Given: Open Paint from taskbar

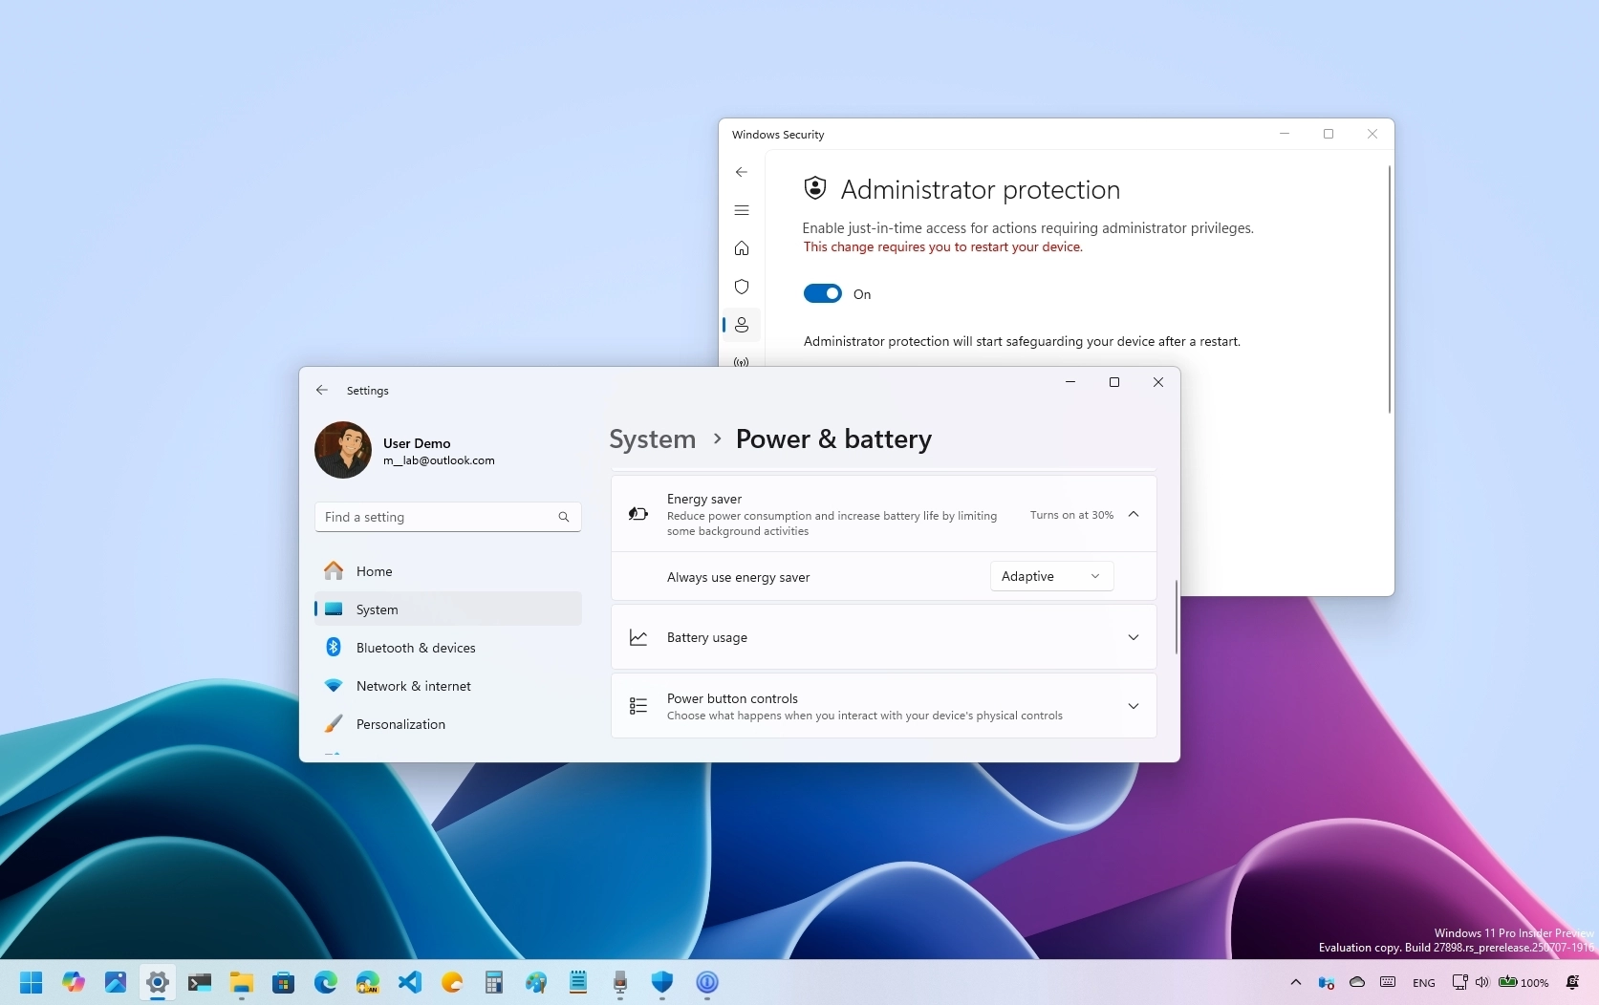Looking at the screenshot, I should [536, 982].
